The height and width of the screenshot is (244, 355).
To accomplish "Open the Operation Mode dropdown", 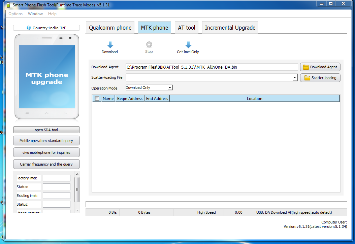I will [169, 88].
